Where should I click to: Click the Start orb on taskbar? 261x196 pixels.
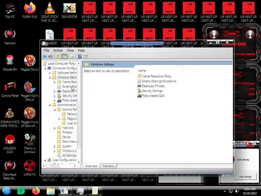click(x=7, y=191)
